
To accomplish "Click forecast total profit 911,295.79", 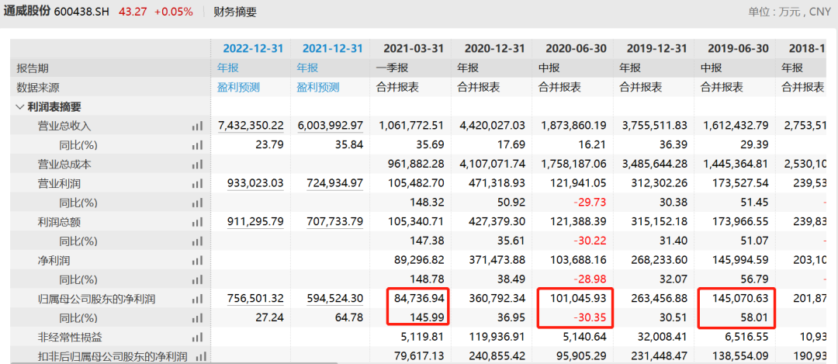I will (255, 222).
